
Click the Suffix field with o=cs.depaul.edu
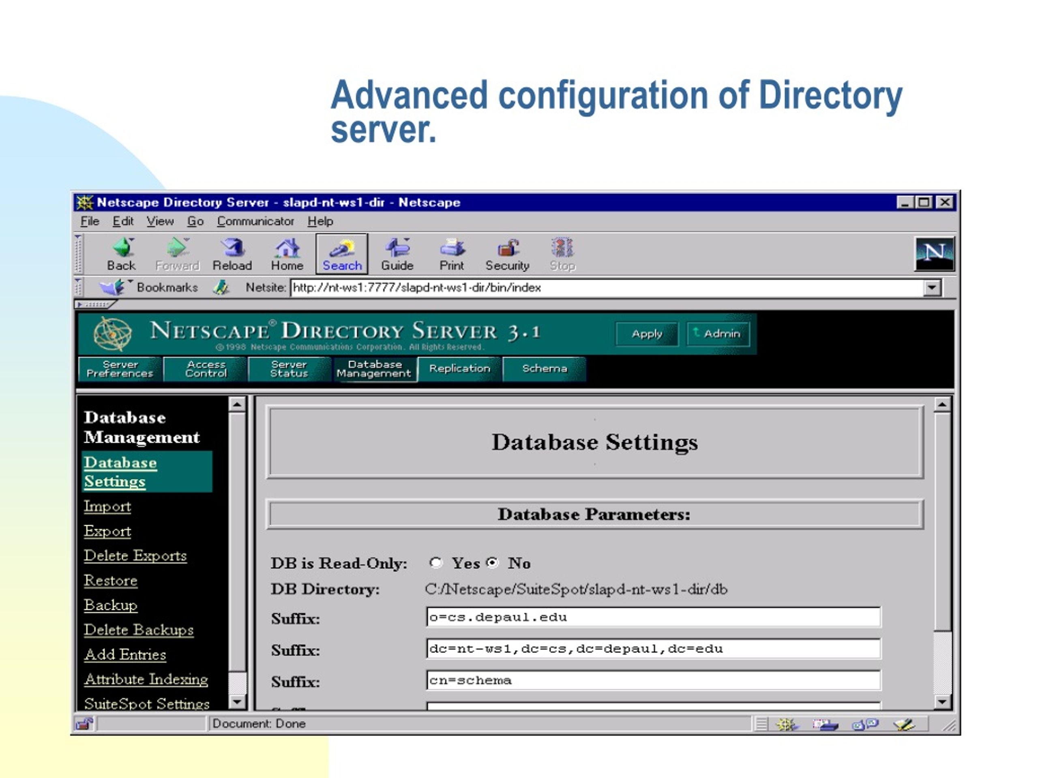[x=654, y=617]
